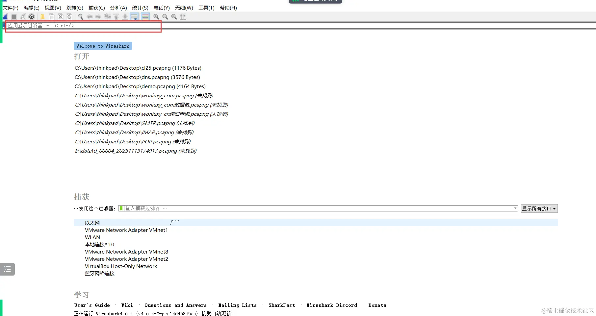Jump to the first packet icon

[x=116, y=17]
